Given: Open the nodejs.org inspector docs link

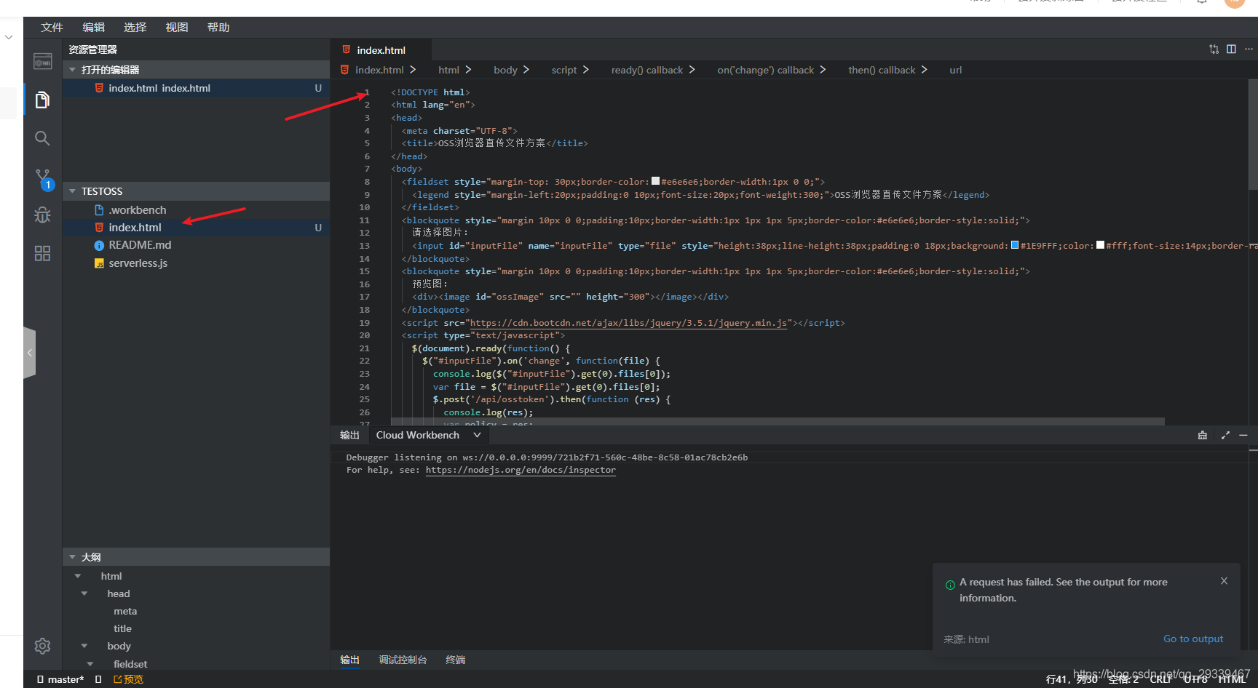Looking at the screenshot, I should 521,470.
